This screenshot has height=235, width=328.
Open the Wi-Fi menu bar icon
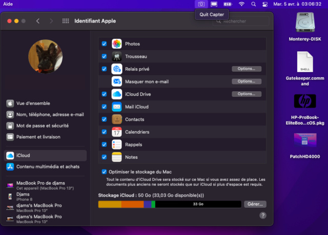pyautogui.click(x=241, y=4)
